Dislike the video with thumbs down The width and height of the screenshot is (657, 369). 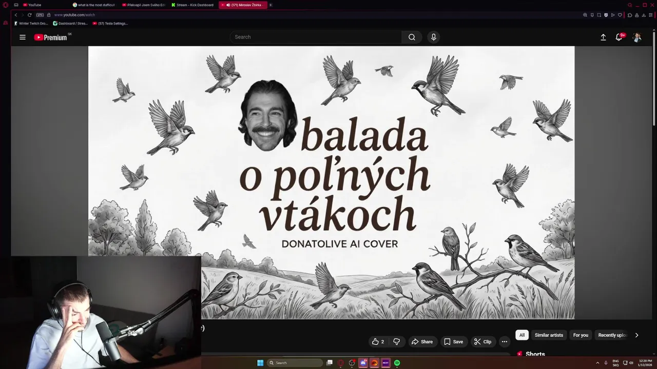click(x=396, y=342)
